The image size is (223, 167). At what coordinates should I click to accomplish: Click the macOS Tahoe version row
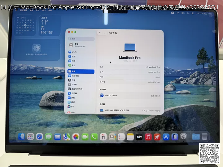(x=130, y=96)
